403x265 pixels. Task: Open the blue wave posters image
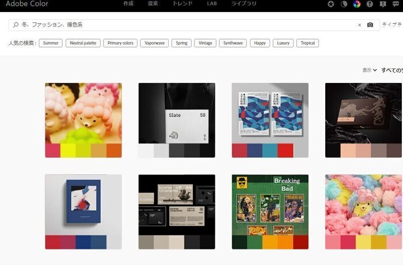(270, 113)
